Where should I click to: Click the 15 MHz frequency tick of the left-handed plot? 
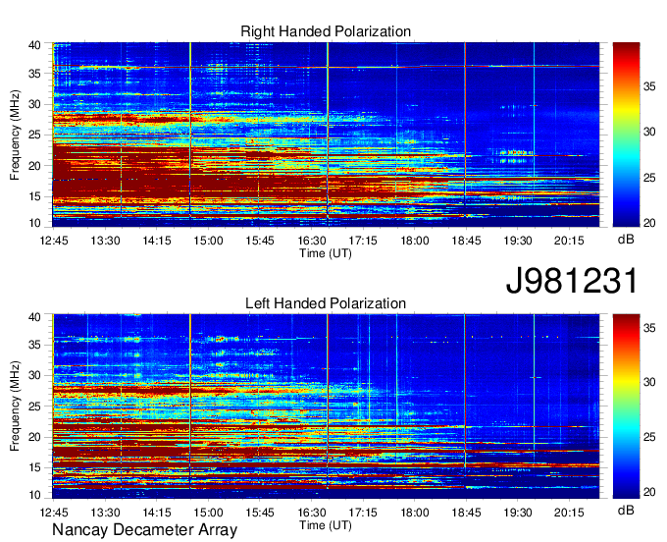pos(34,467)
